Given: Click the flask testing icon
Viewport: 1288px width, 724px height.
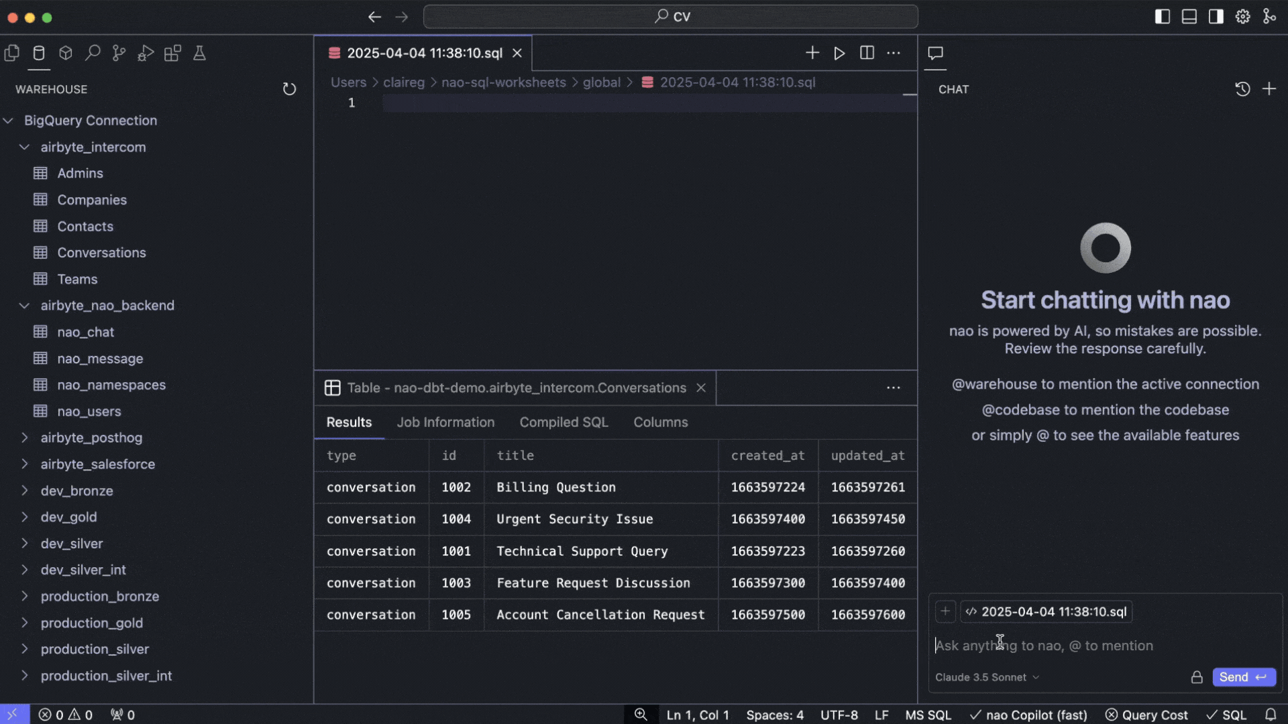Looking at the screenshot, I should pyautogui.click(x=199, y=53).
